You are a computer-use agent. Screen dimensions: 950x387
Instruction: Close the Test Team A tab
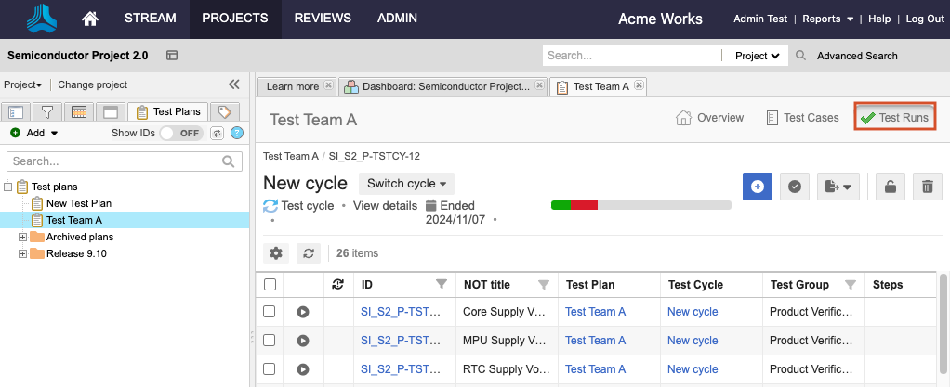(x=639, y=85)
